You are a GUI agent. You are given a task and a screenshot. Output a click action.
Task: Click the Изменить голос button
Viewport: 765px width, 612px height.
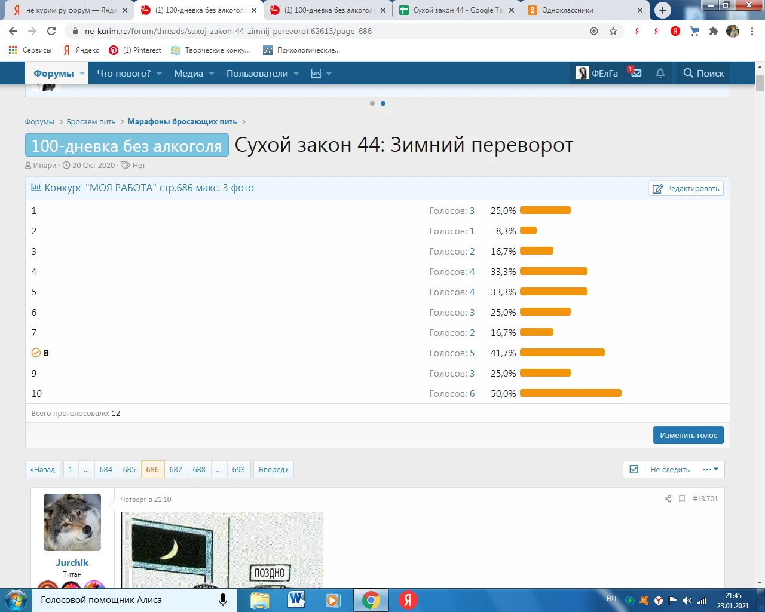click(688, 435)
